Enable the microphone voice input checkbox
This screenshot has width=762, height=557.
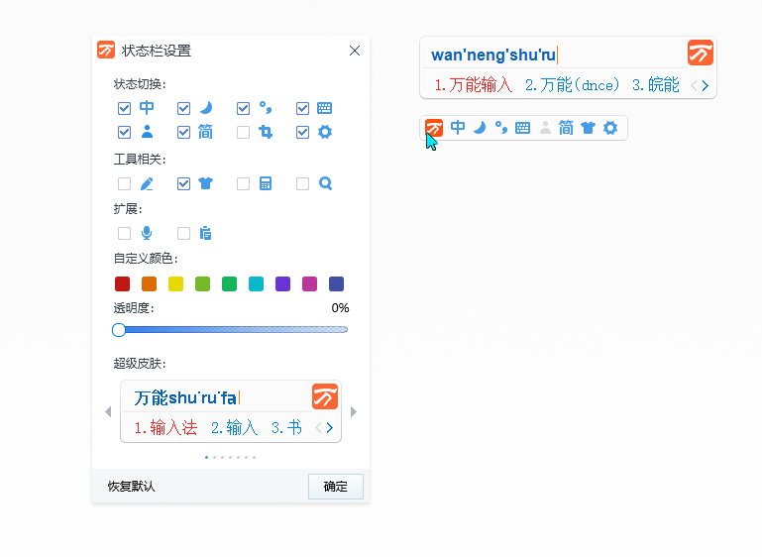tap(124, 233)
